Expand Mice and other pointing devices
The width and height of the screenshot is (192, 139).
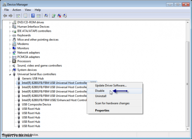point(10,40)
